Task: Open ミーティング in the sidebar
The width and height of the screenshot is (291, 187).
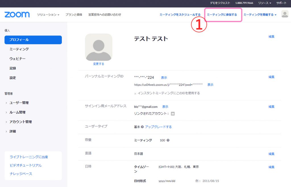Action: click(19, 49)
